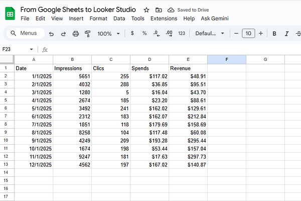Format as percent
This screenshot has height=201, width=301.
[x=144, y=33]
